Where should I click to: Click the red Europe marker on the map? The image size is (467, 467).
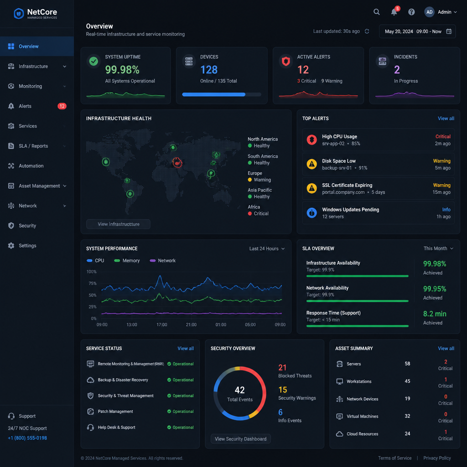pos(177,163)
